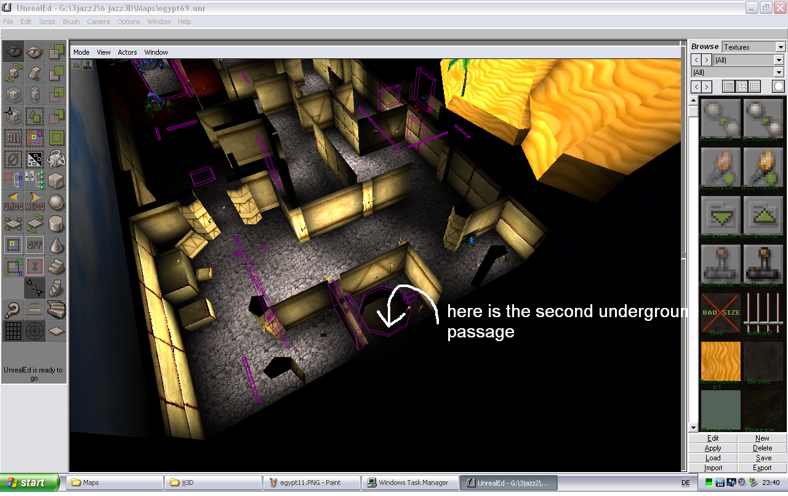788x496 pixels.
Task: Click the New texture button
Action: click(x=762, y=438)
